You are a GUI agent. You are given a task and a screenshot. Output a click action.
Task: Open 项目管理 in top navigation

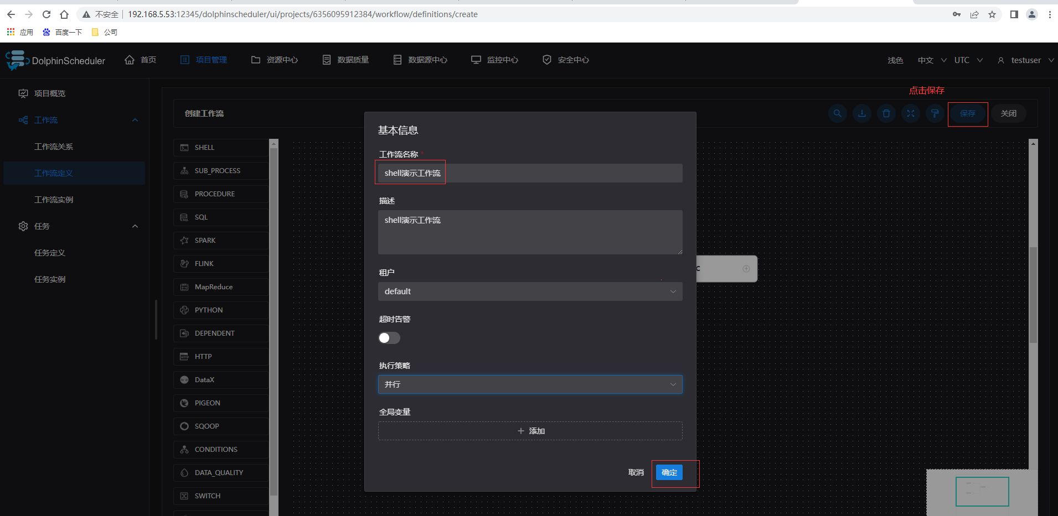click(204, 60)
